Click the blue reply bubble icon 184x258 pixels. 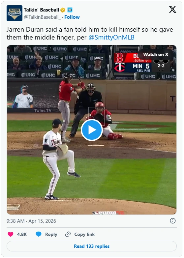tap(39, 234)
